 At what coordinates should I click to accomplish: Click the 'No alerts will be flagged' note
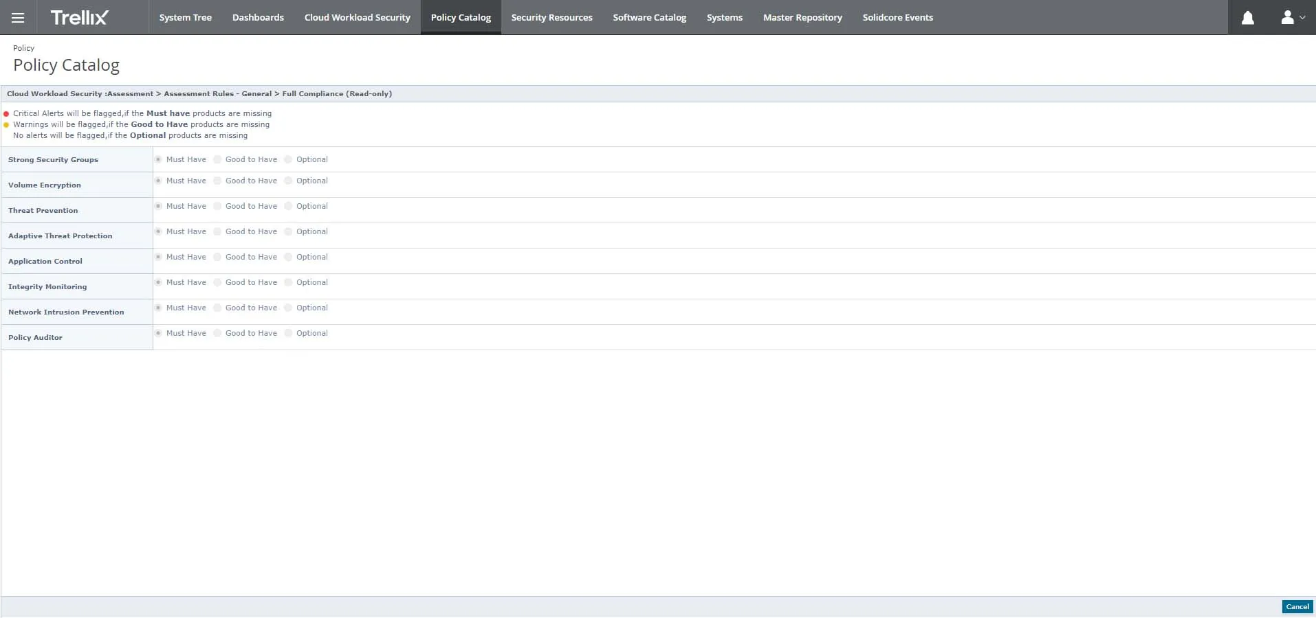coord(130,136)
